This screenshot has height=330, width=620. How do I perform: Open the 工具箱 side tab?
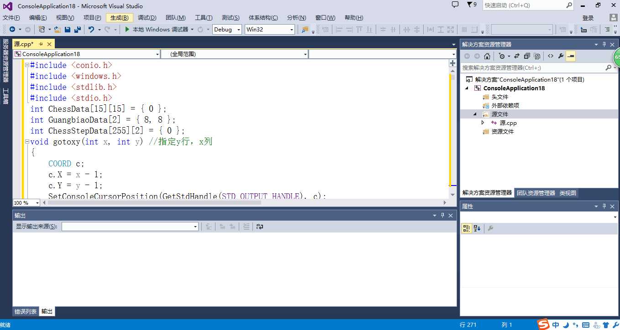5,96
